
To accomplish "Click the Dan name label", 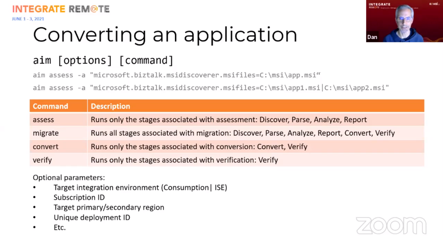I will tap(372, 37).
